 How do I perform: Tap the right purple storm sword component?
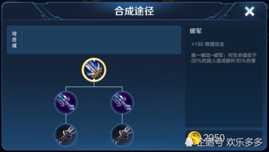click(122, 103)
